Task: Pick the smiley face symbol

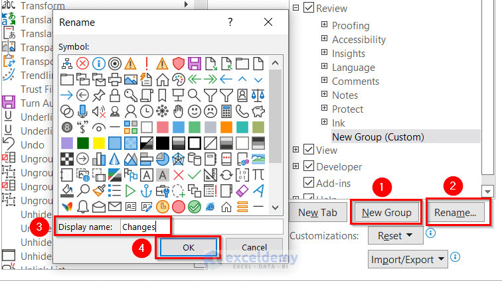Action: point(195,111)
